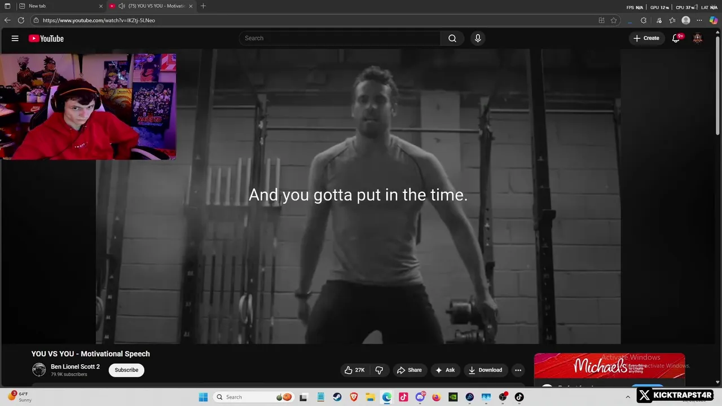Open the Windows Start menu
Screen dimensions: 722x406
[x=204, y=397]
